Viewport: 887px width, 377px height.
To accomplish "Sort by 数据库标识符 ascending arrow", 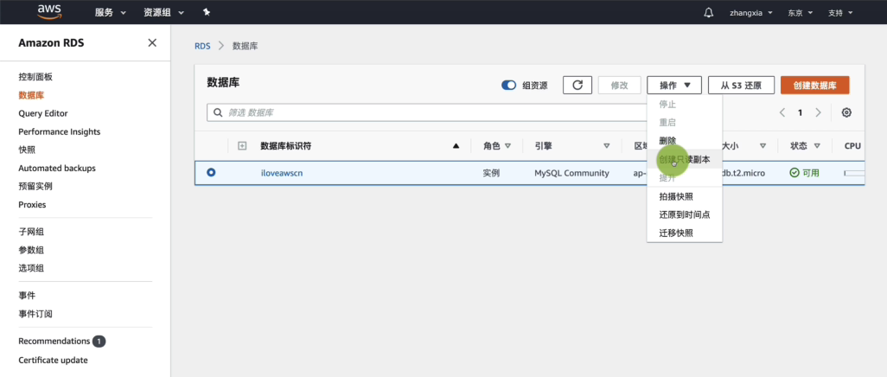I will 456,146.
